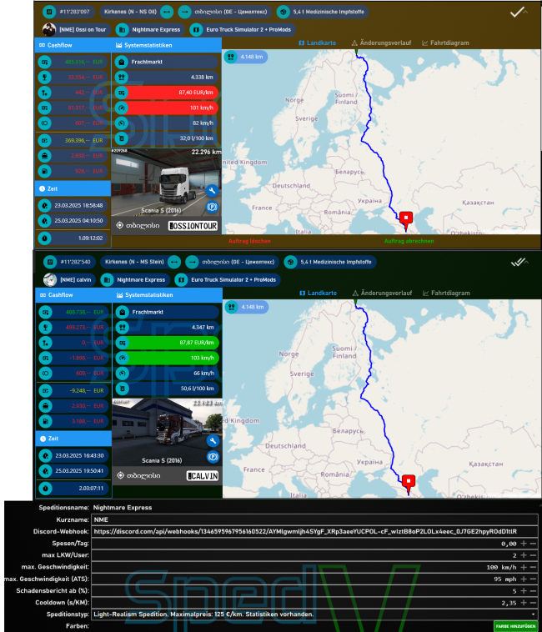Image resolution: width=542 pixels, height=632 pixels.
Task: Click the job number #11'282'540 chip
Action: tap(69, 262)
